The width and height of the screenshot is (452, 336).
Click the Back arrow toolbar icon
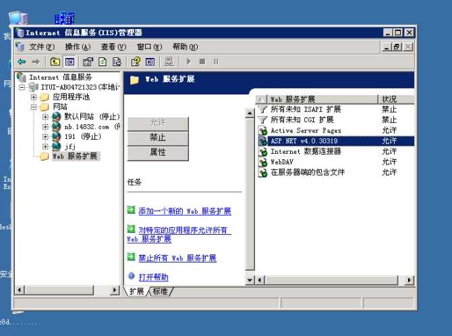coord(22,61)
